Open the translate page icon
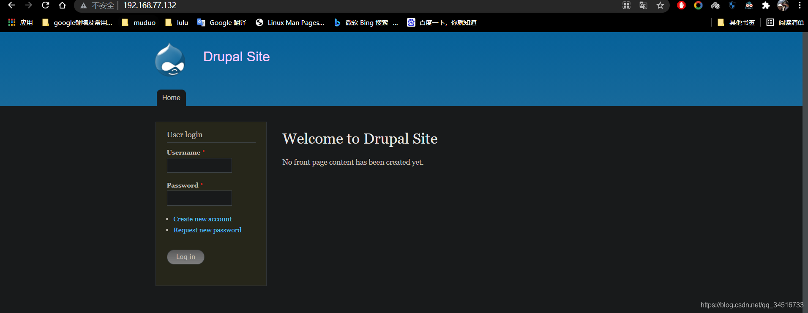 pos(643,5)
